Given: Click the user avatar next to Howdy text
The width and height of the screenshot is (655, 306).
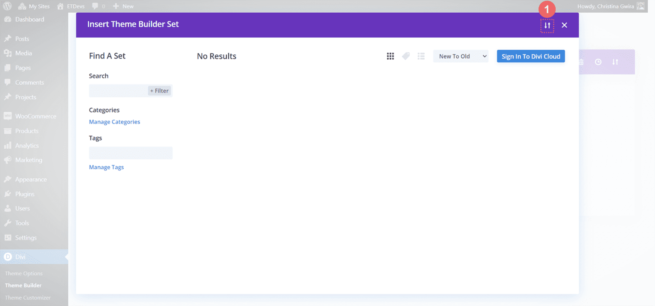Looking at the screenshot, I should coord(641,6).
